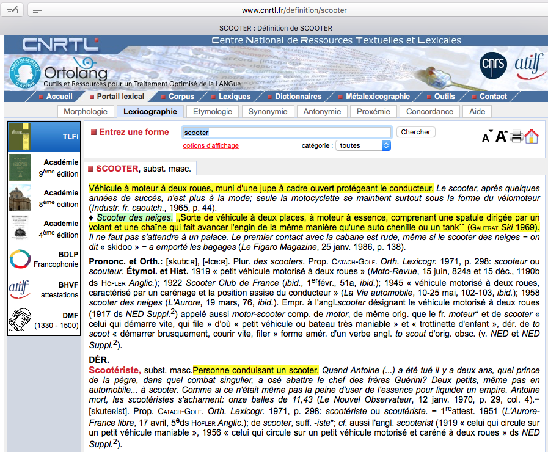Click the 'Étymol. et Hist.' heading
The height and width of the screenshot is (452, 548).
pos(157,271)
